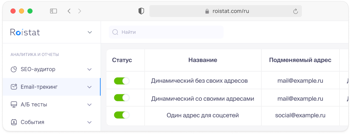Screen dimensions: 351x135
Task: Click the Найти search field
Action: (166, 32)
